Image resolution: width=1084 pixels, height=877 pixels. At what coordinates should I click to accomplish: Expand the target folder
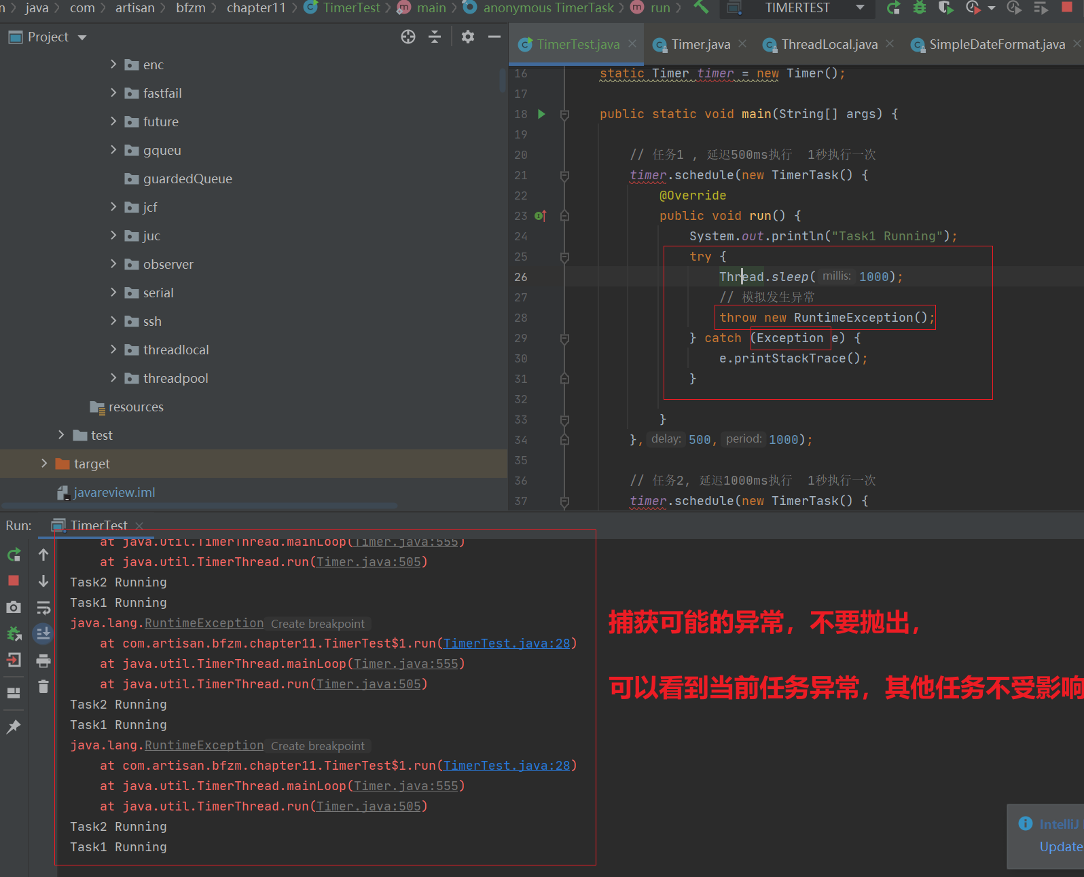click(44, 463)
